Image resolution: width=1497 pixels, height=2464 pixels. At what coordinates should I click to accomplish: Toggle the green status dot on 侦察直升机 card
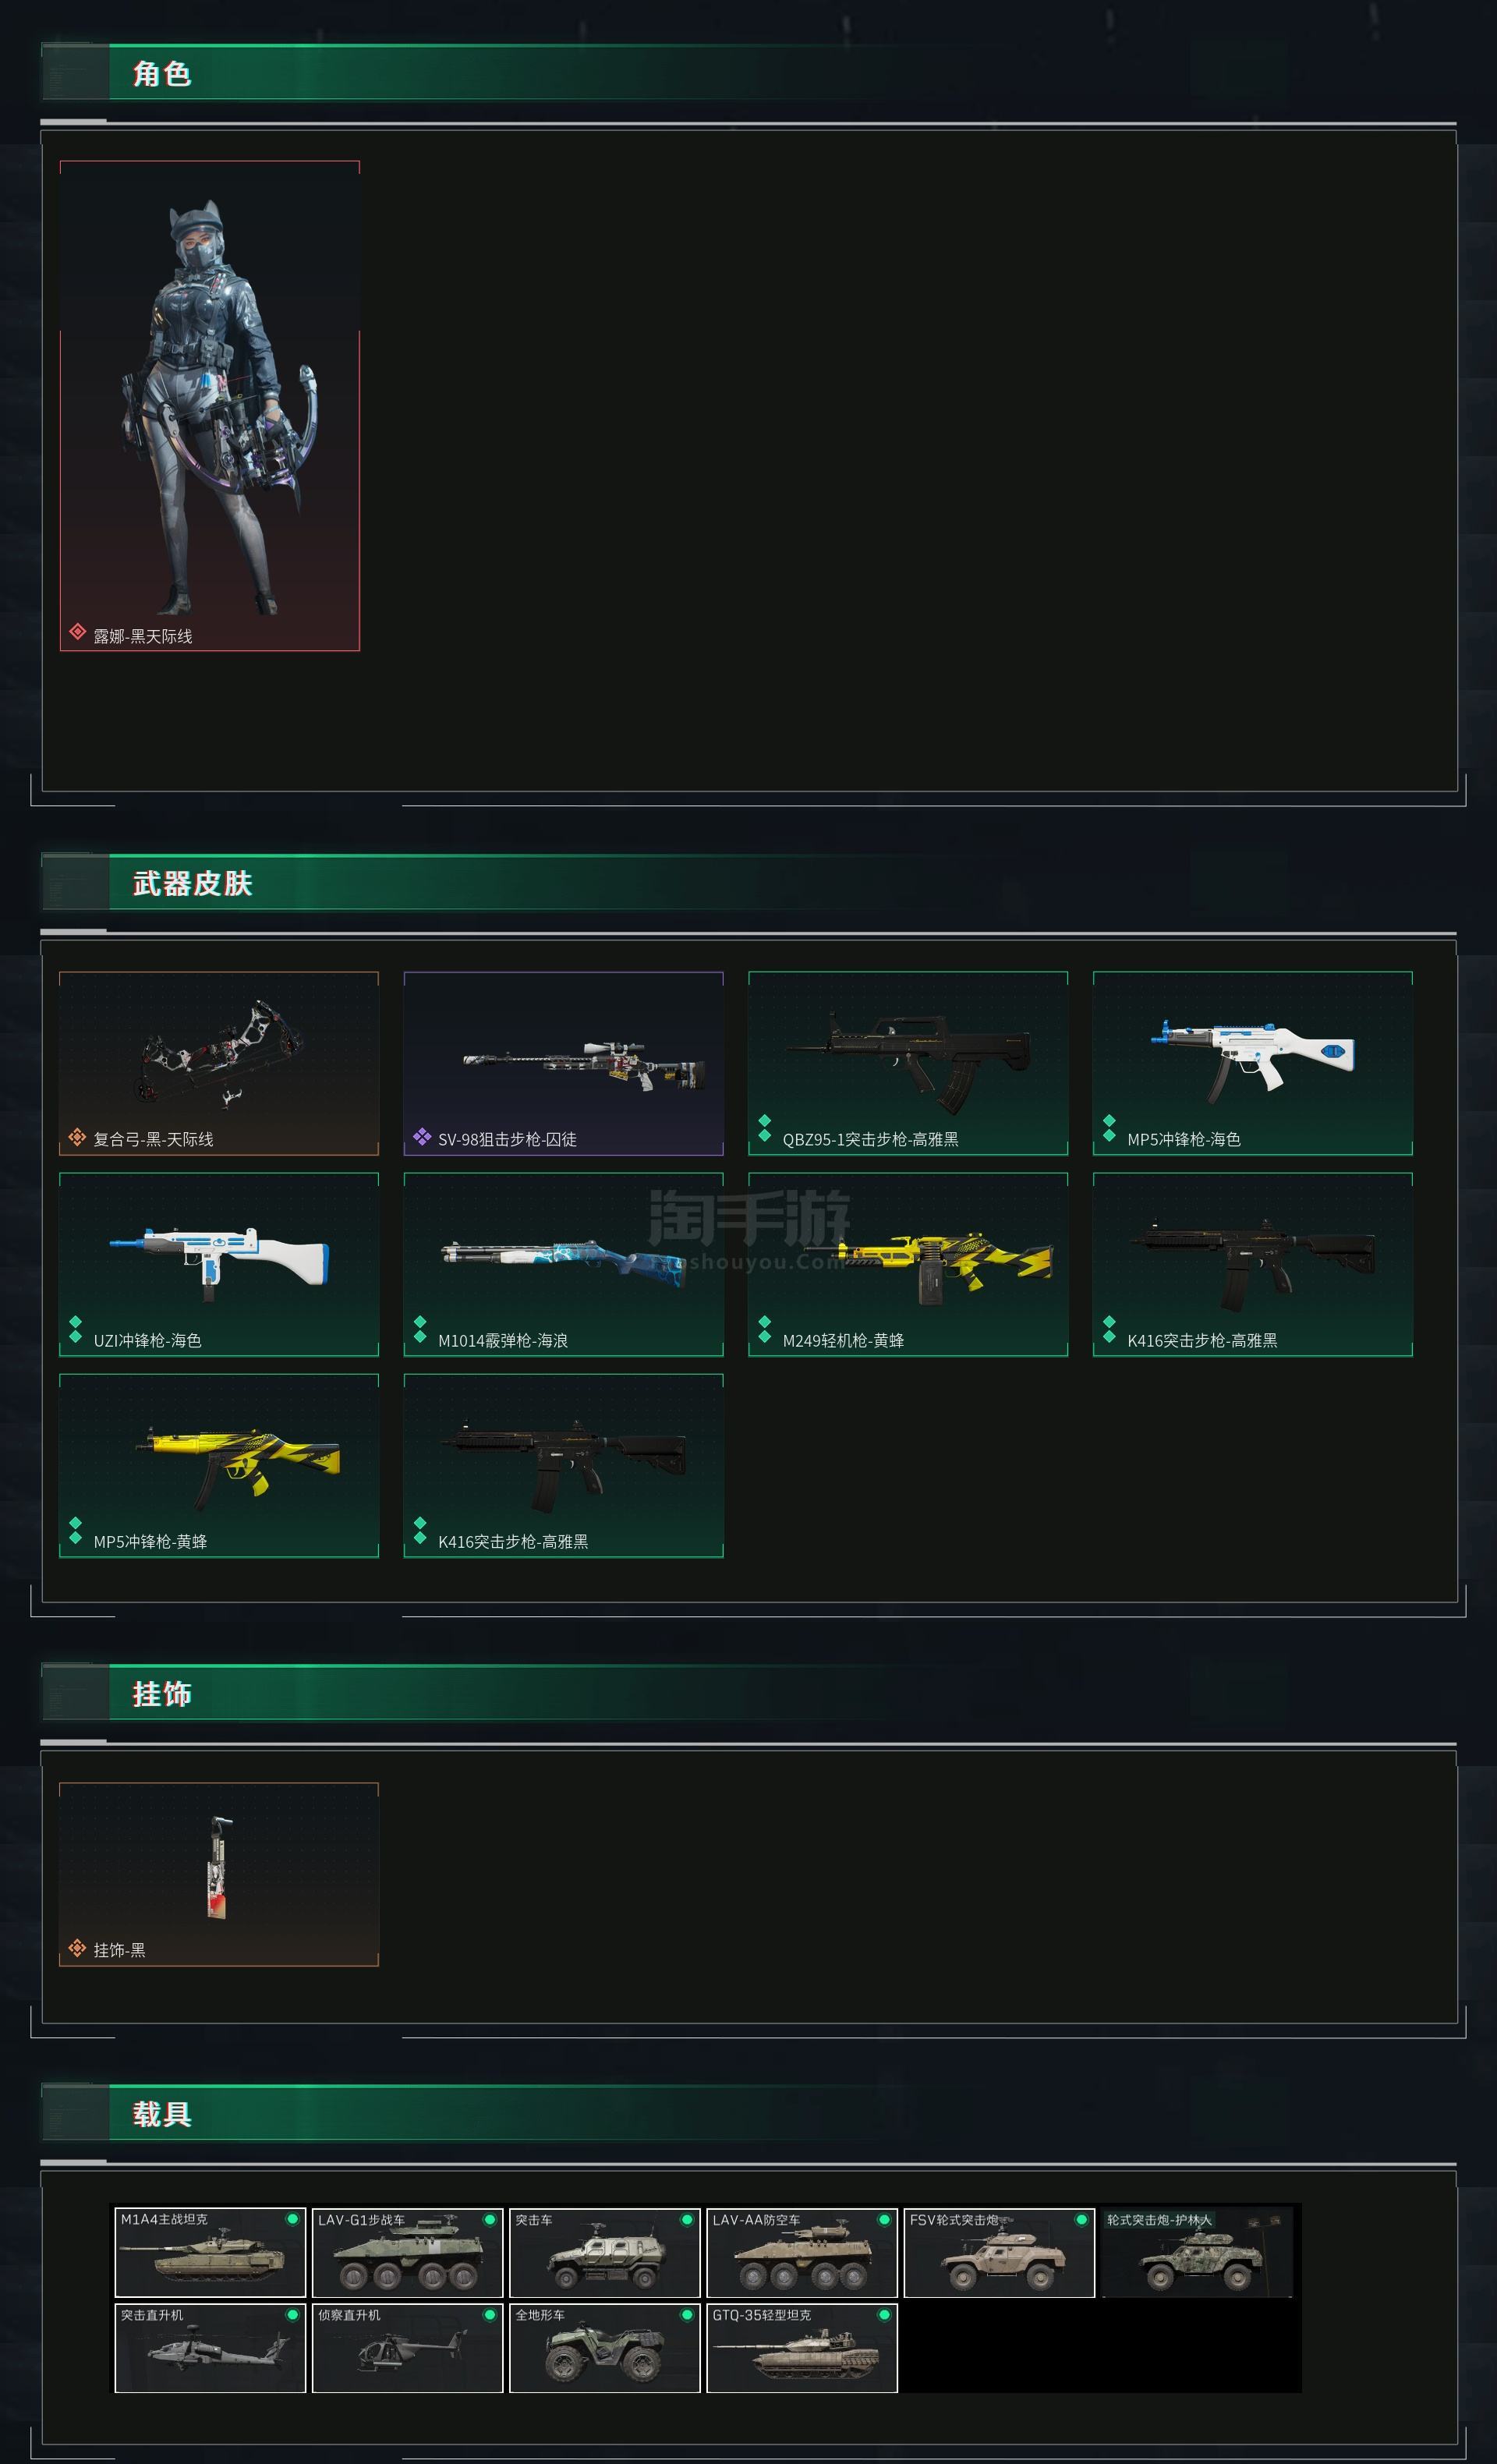coord(490,2315)
